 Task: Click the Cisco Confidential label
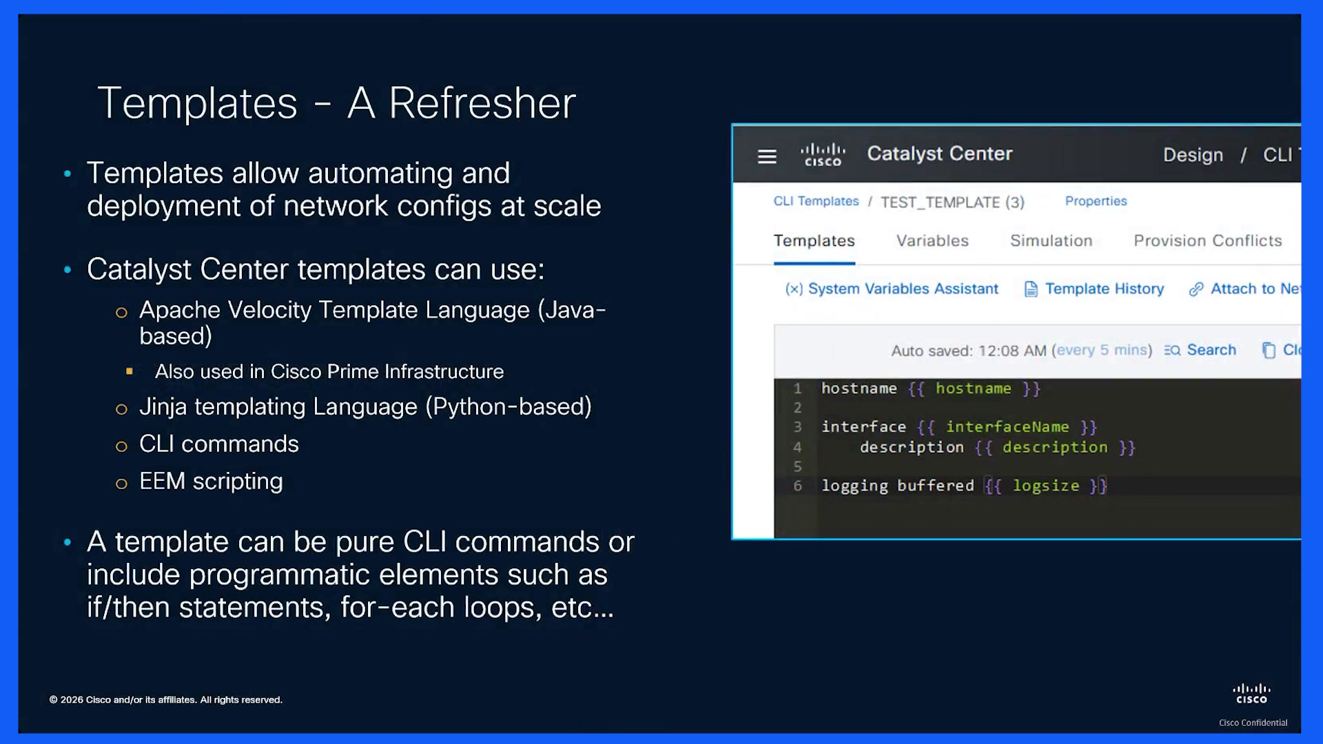1253,723
